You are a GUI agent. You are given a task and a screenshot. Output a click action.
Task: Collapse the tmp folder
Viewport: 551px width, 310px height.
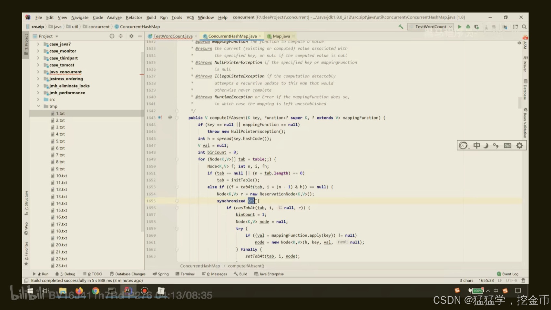[x=38, y=106]
